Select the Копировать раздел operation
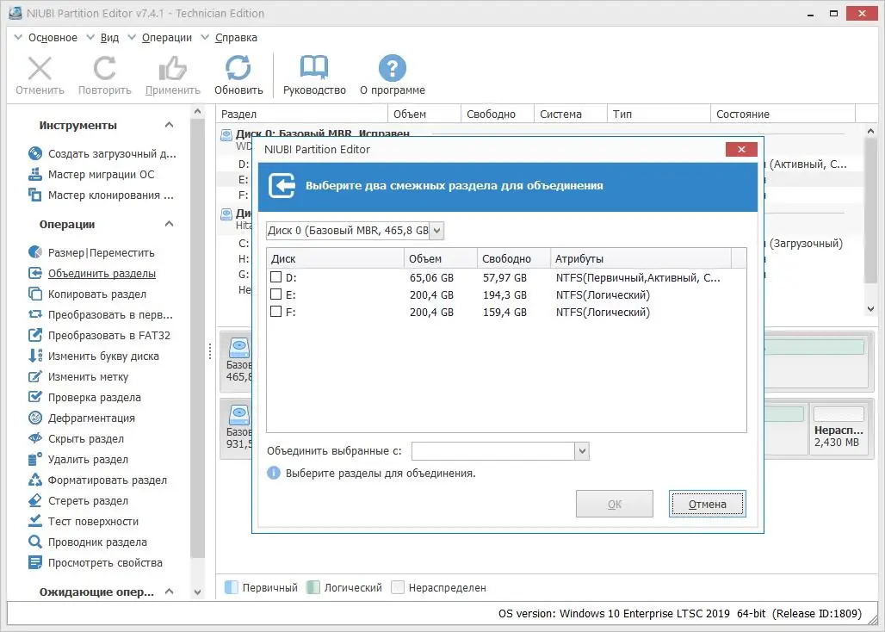The image size is (885, 632). point(89,294)
